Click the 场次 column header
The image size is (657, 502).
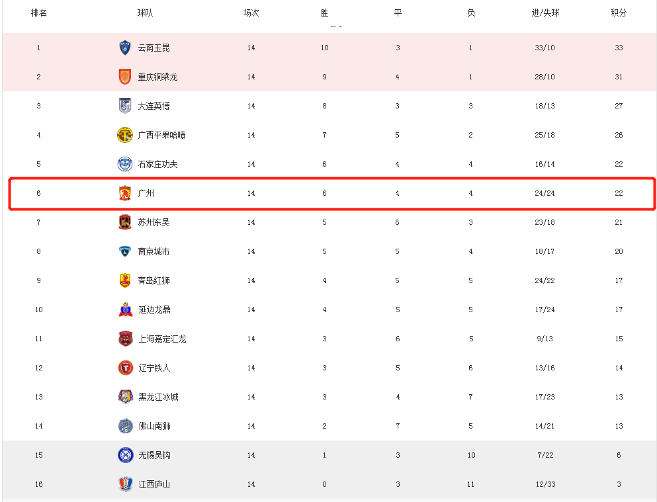click(x=251, y=13)
